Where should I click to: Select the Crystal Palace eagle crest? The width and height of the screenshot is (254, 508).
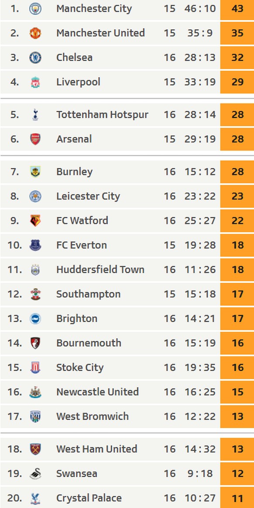tap(35, 498)
